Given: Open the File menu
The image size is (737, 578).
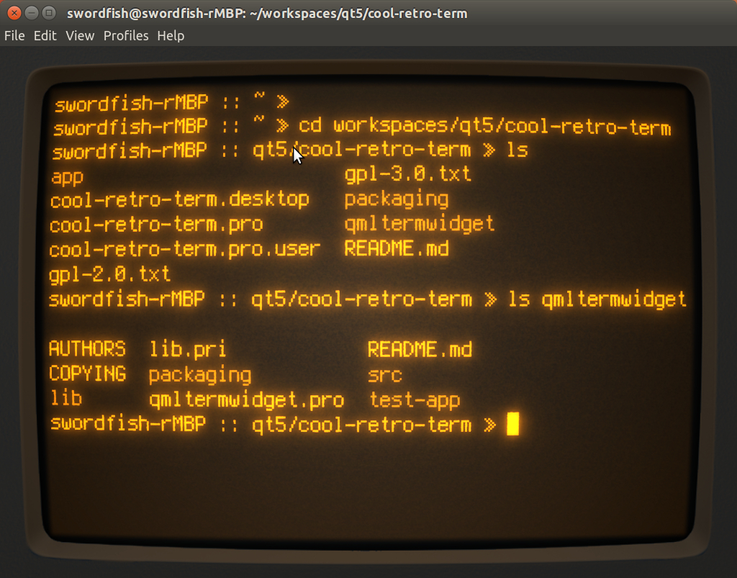Looking at the screenshot, I should point(14,36).
